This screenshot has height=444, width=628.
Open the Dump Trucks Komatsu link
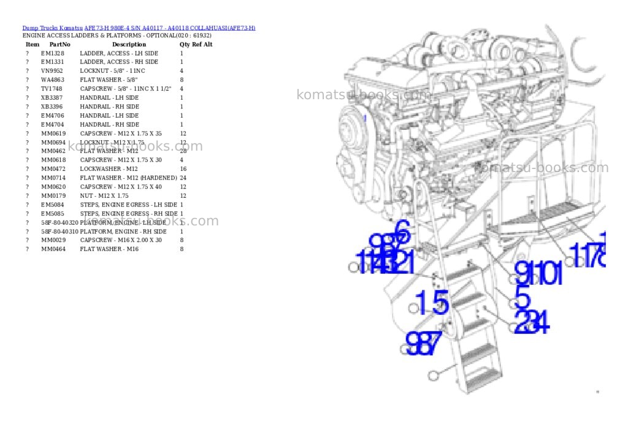click(x=53, y=28)
